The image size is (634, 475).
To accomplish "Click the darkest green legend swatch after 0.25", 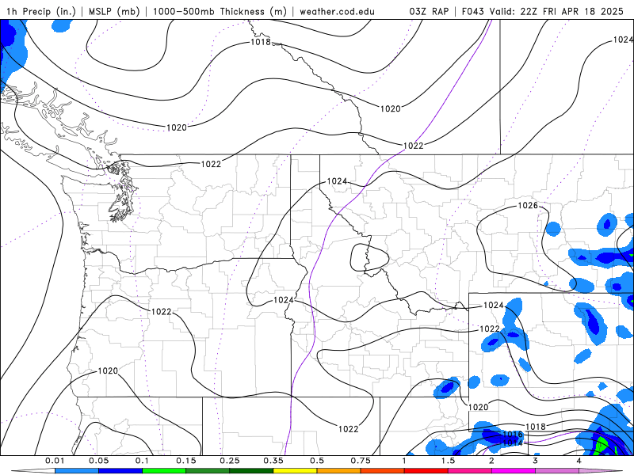I will pyautogui.click(x=251, y=471).
